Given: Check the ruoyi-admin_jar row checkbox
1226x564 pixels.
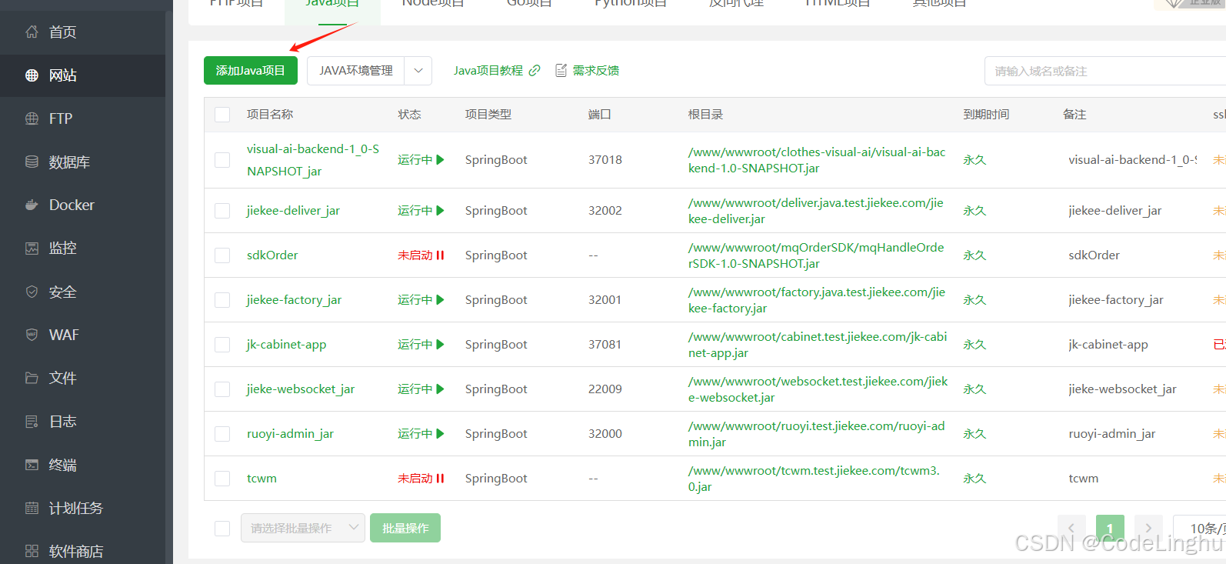Looking at the screenshot, I should (222, 434).
